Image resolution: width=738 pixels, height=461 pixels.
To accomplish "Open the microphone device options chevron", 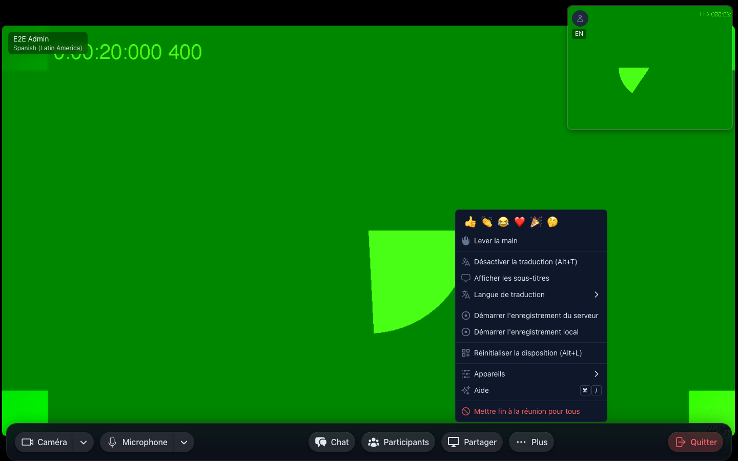I will pyautogui.click(x=184, y=442).
